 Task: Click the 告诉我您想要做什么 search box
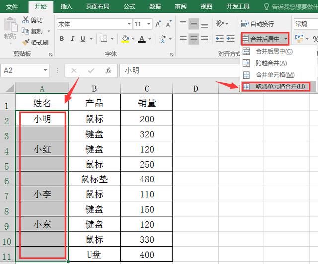tap(291, 7)
